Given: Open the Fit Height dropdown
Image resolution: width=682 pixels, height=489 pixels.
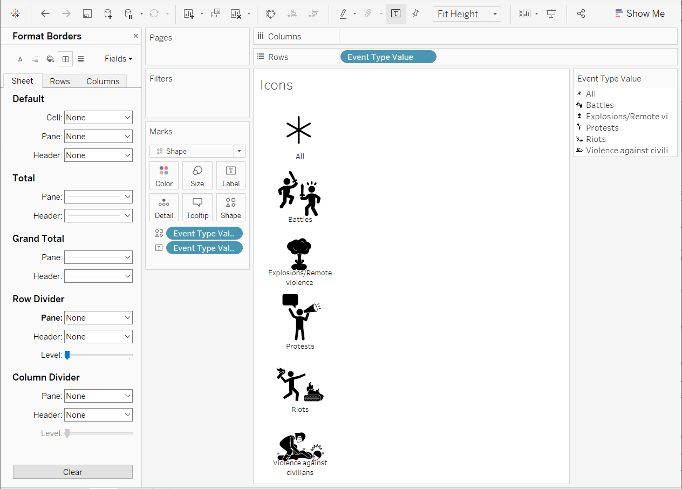Looking at the screenshot, I should click(495, 14).
